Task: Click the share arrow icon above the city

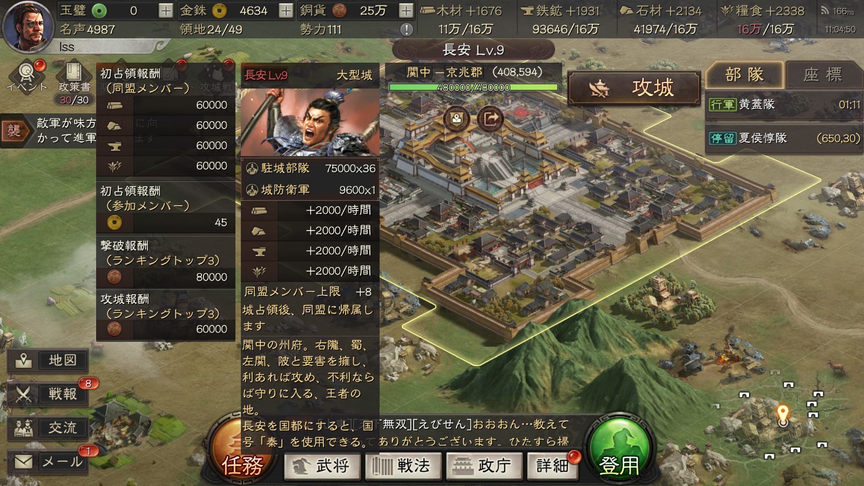Action: click(x=490, y=119)
